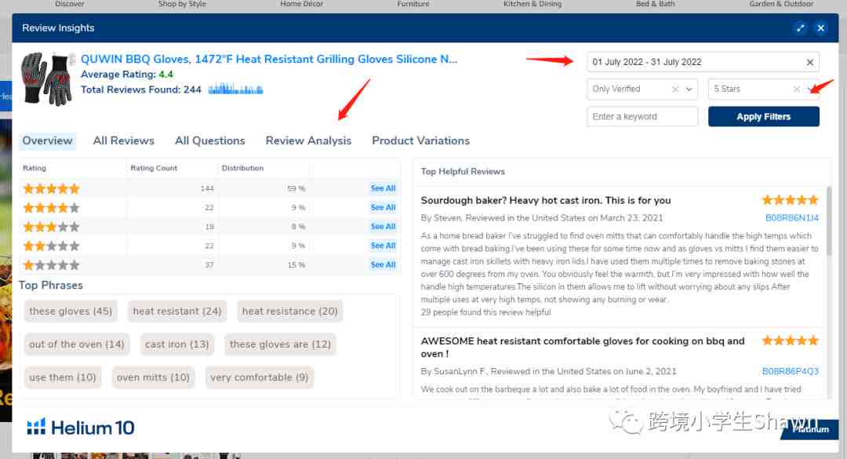Click the Helium 10 logo
Screen dimensions: 847x459
[81, 428]
